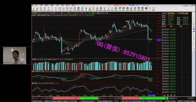Image resolution: width=196 pixels, height=102 pixels.
Task: Open the 提示 help tips icon
Action: coord(153,9)
